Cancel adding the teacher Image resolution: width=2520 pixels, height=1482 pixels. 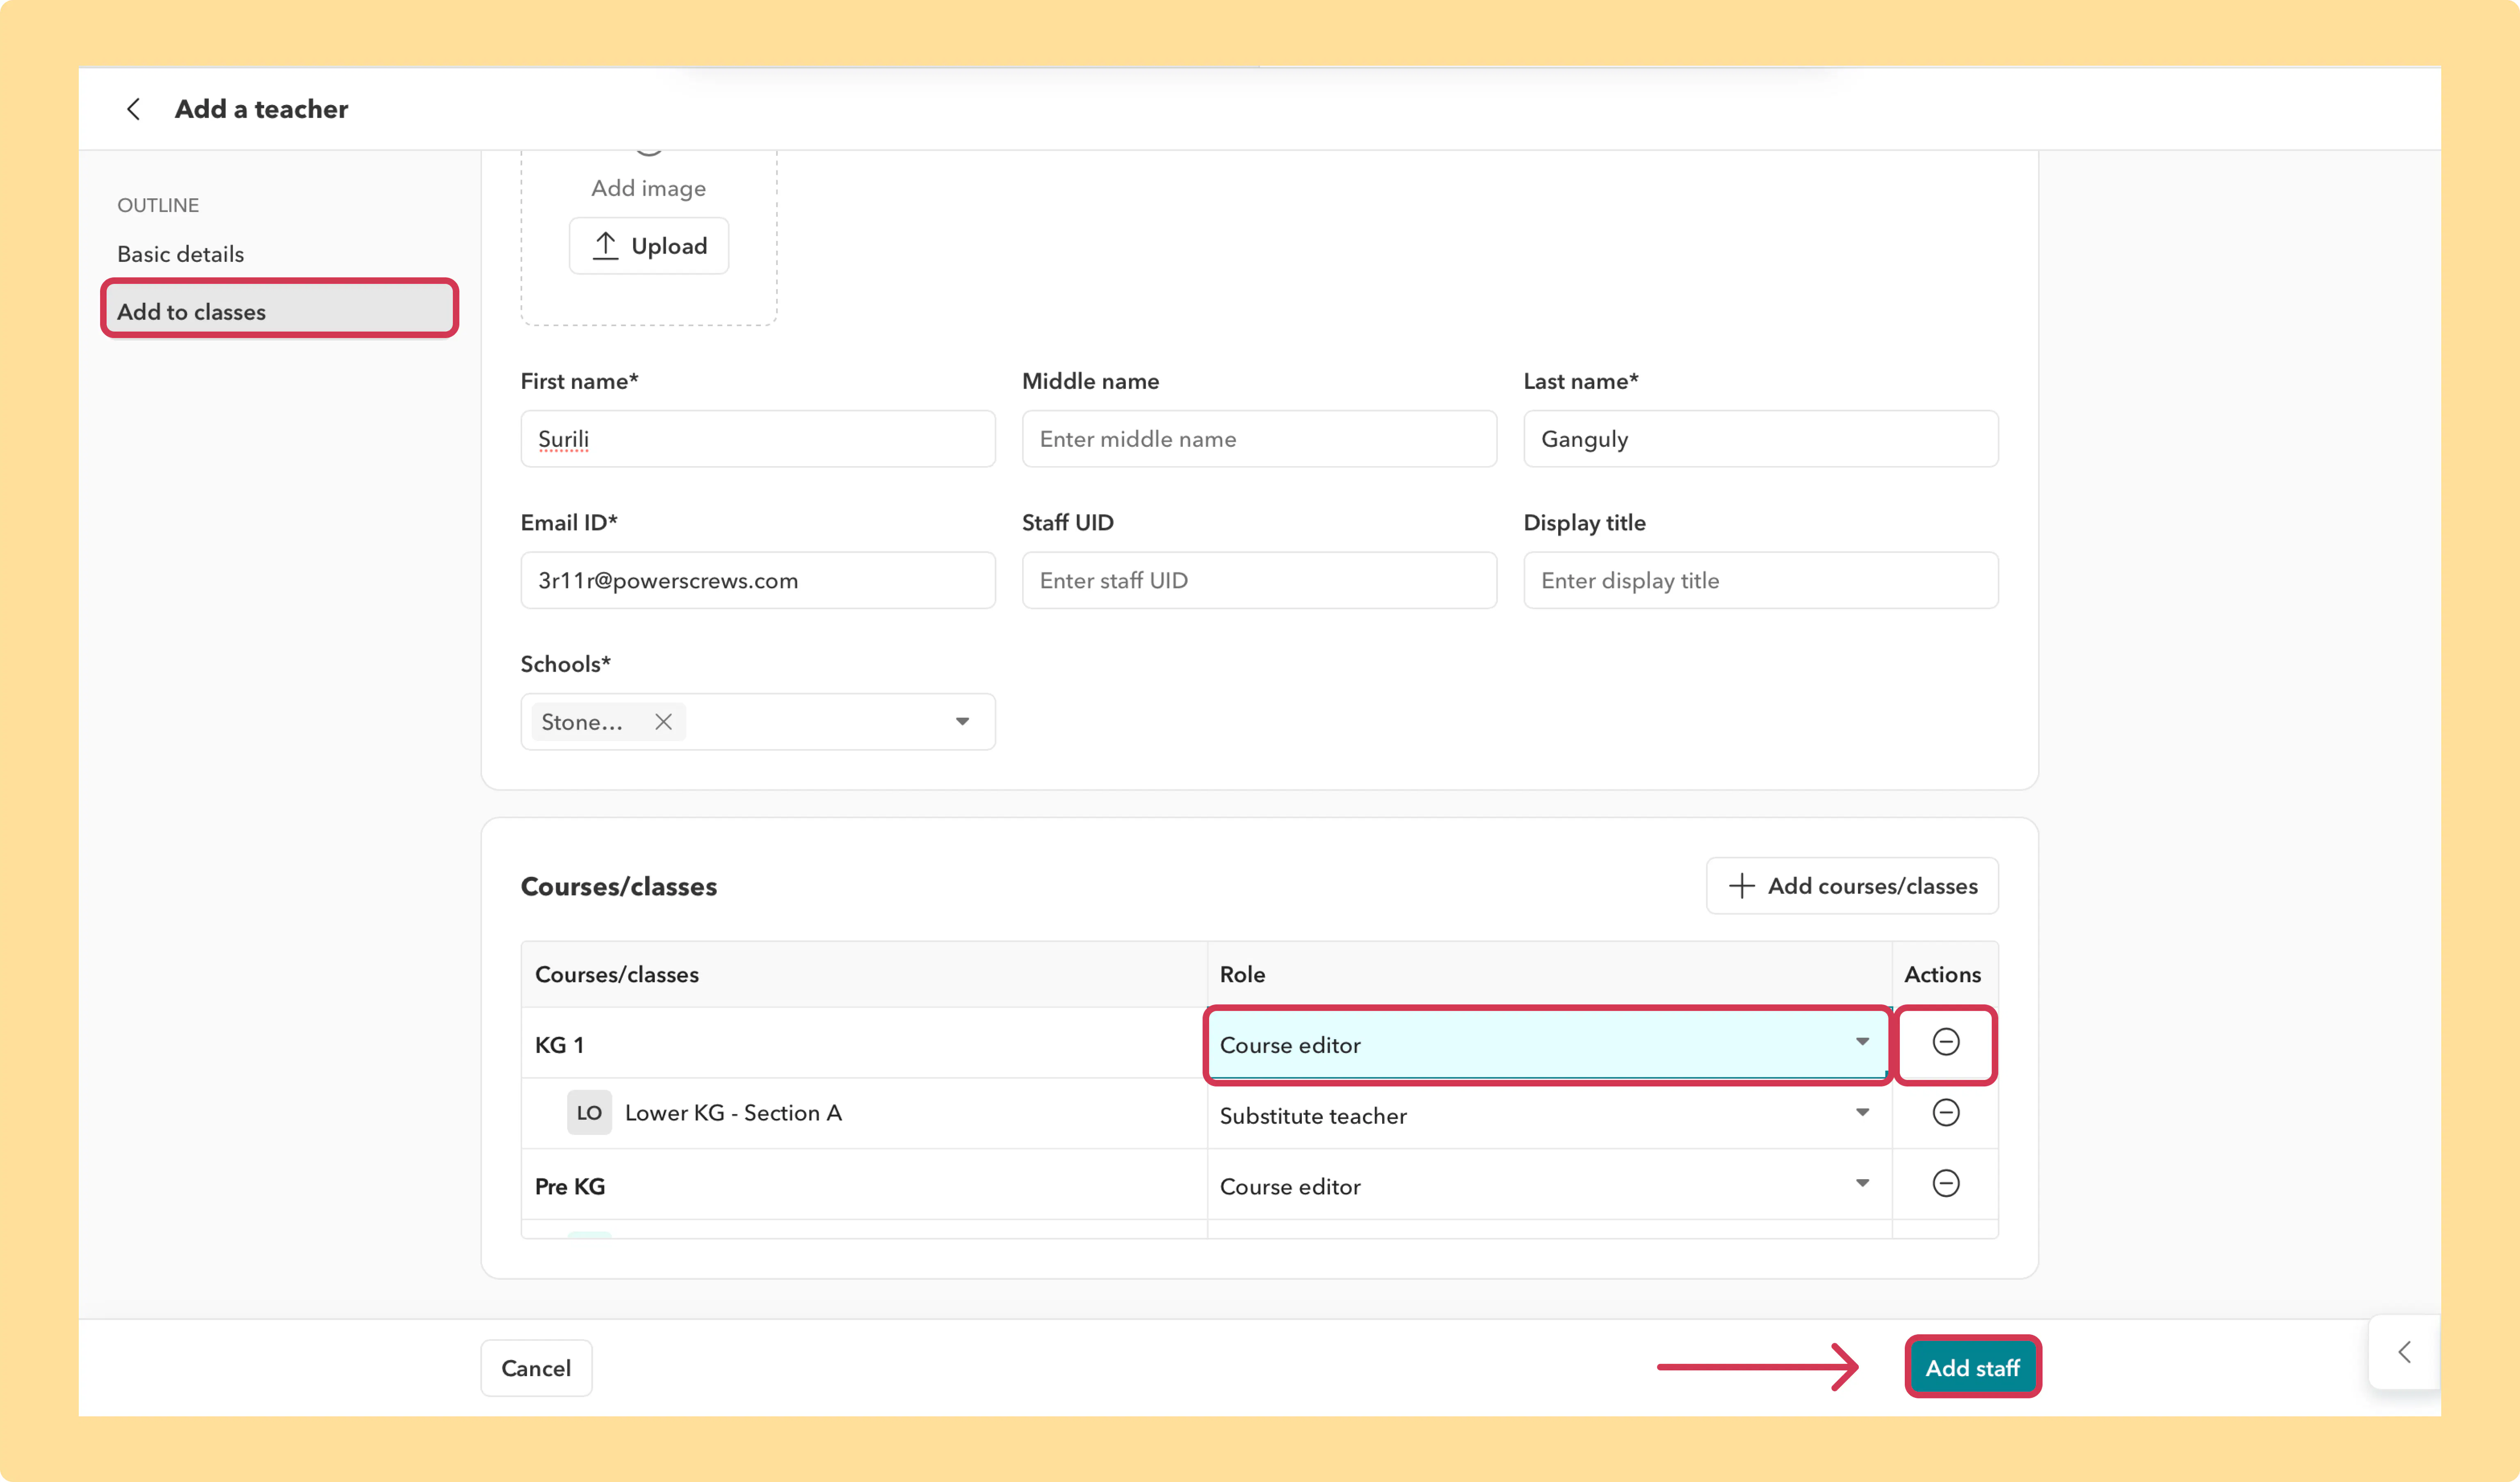(x=536, y=1368)
